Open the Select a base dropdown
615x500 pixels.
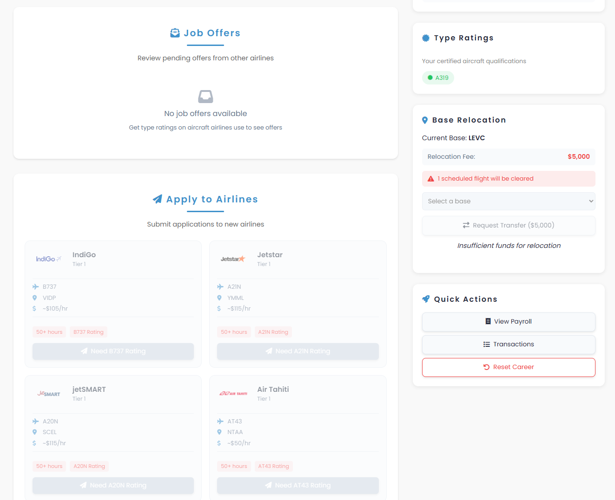click(x=509, y=201)
